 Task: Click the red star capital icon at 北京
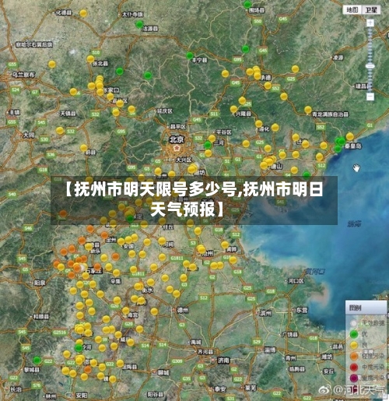click(177, 148)
